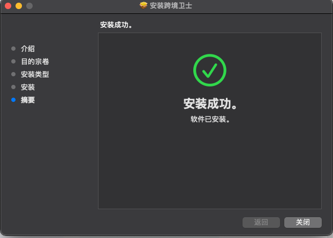Click the green checkmark success icon
The width and height of the screenshot is (333, 238).
click(x=210, y=70)
